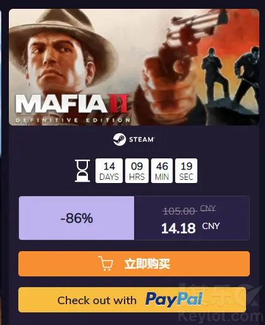This screenshot has width=265, height=325.
Task: Click the PayPal logo
Action: 174,300
